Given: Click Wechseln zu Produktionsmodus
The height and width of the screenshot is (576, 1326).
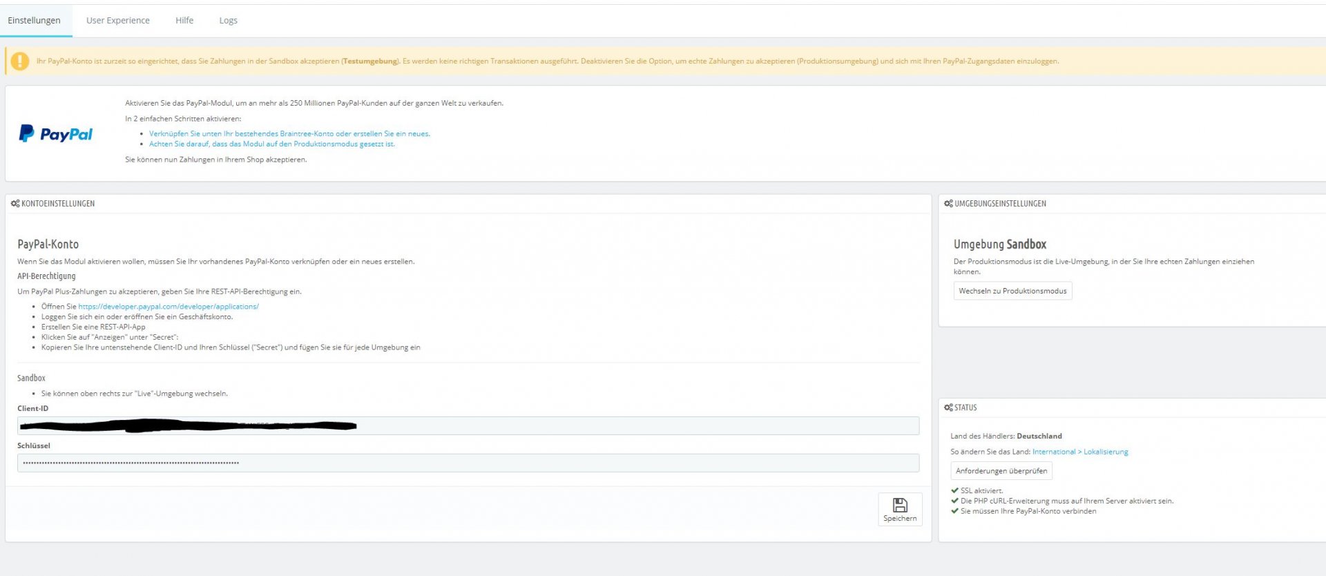Looking at the screenshot, I should [1012, 291].
